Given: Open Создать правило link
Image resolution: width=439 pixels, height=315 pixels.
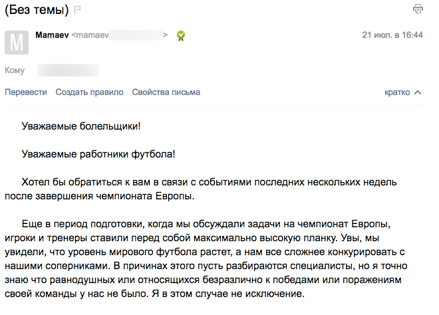Looking at the screenshot, I should tap(89, 92).
